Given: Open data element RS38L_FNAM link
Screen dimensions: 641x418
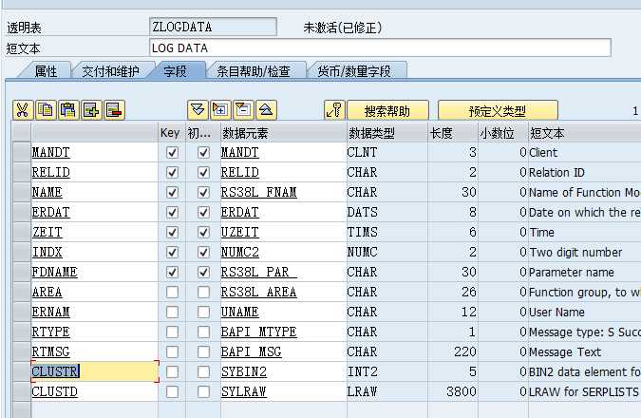Looking at the screenshot, I should [x=258, y=192].
